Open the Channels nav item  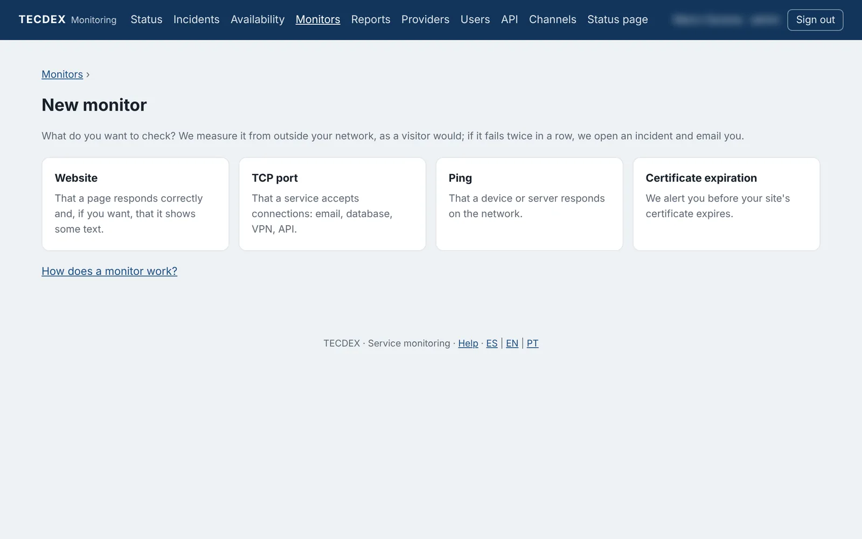[553, 19]
